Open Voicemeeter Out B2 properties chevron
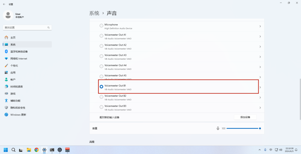This screenshot has height=154, width=301. coord(260,98)
